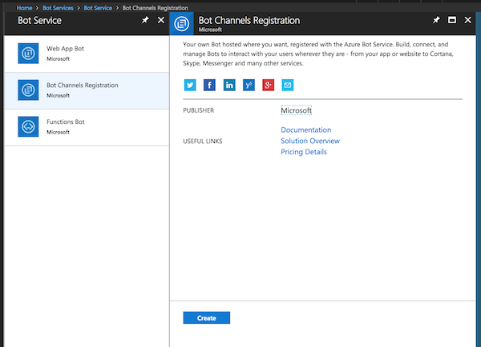
Task: Click the Bot Channels Registration list icon
Action: [x=28, y=90]
